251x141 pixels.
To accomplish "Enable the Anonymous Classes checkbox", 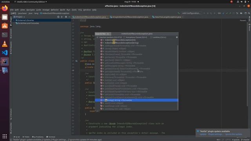I will click(124, 37).
